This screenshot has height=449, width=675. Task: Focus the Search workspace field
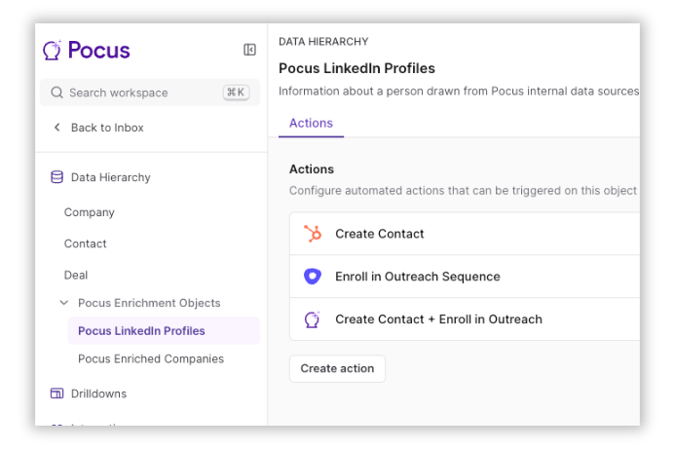[150, 93]
